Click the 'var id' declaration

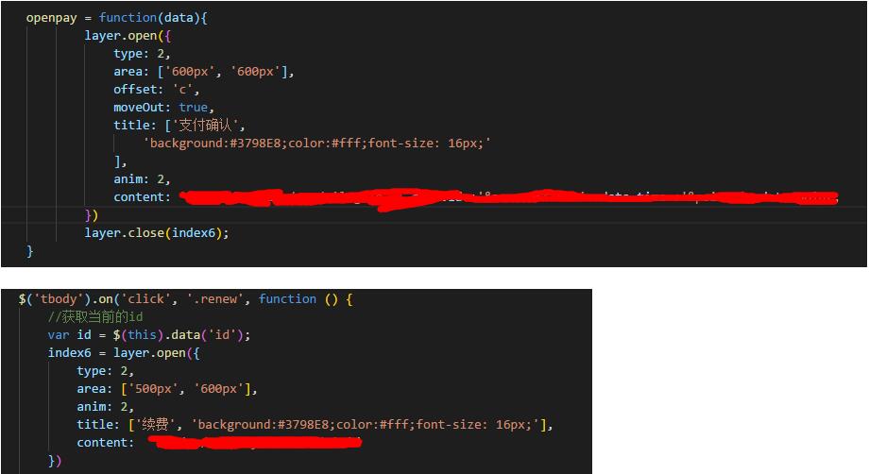point(69,335)
